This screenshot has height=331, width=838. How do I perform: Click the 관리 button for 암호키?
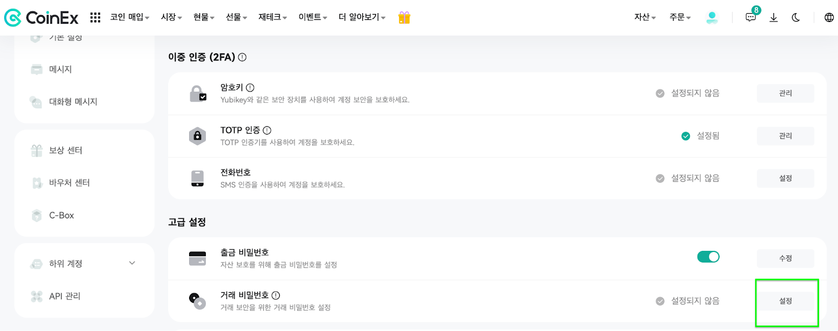tap(785, 93)
